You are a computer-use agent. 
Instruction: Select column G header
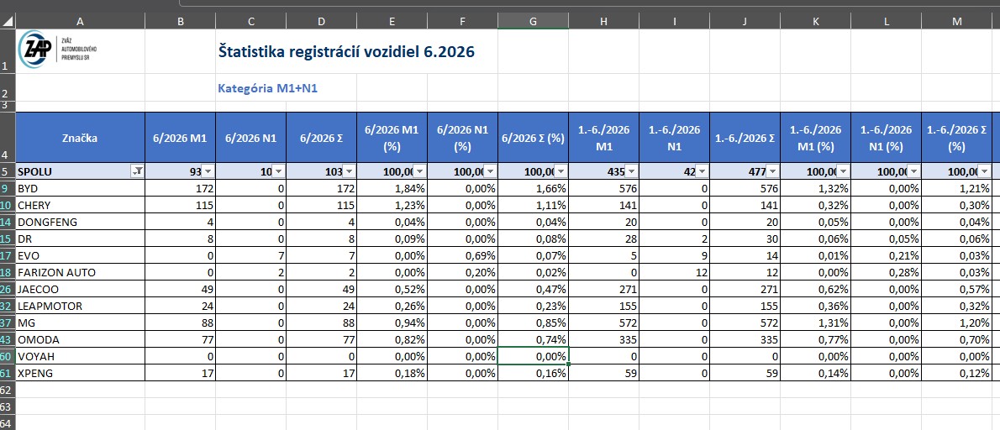pyautogui.click(x=533, y=21)
